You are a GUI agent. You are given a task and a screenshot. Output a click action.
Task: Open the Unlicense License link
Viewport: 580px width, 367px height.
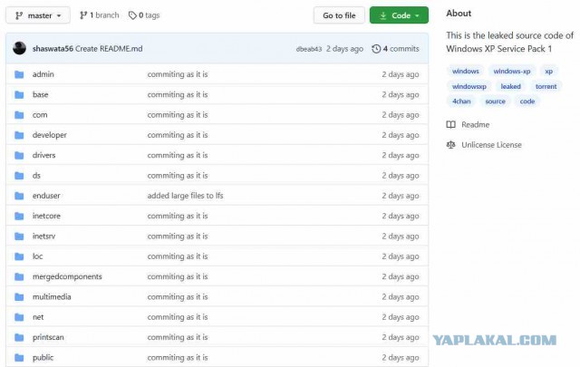pos(491,145)
